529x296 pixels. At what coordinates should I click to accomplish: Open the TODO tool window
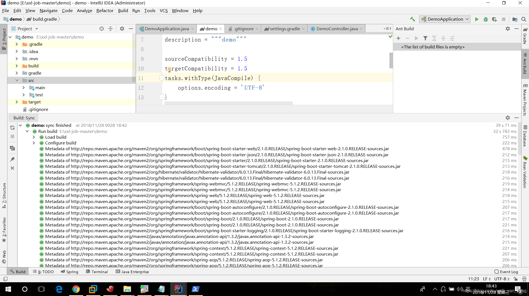click(x=43, y=272)
